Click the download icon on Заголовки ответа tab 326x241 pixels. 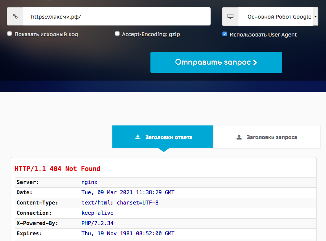coord(138,137)
